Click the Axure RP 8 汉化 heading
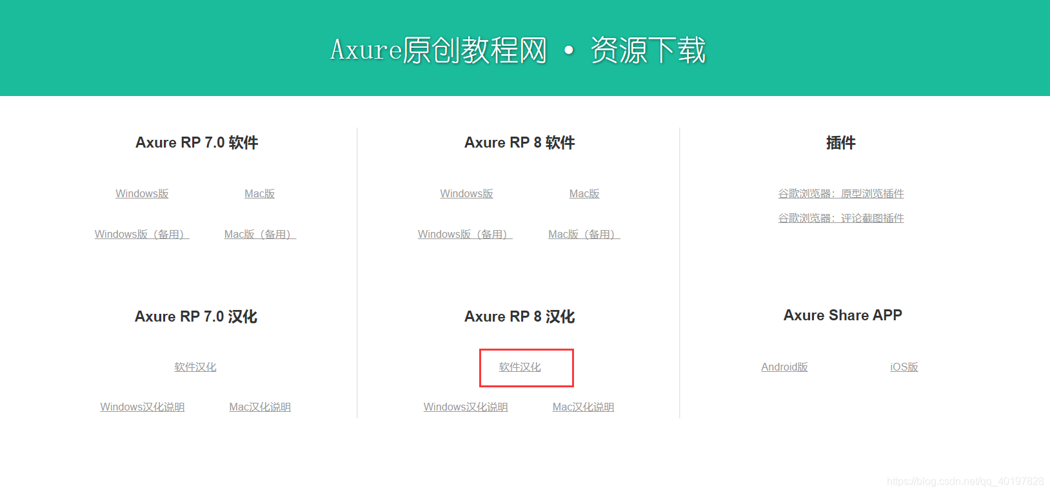Screen dimensions: 1050x493 (520, 316)
